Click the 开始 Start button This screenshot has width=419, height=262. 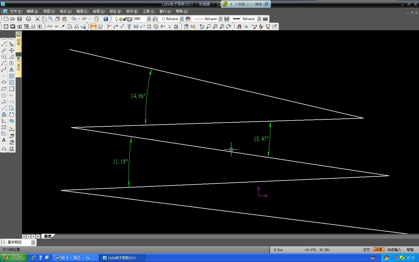(14, 258)
